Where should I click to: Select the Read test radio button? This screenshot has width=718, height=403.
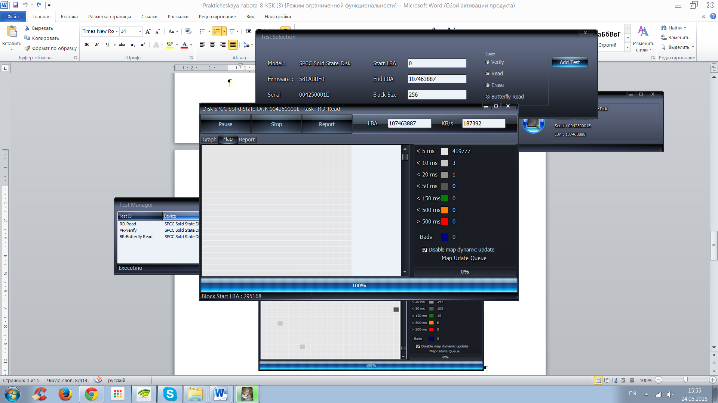point(488,74)
